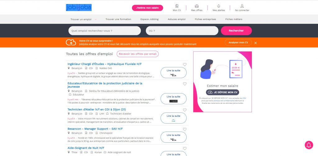
Task: Focus the Quel emploi recherchez-vous search field
Action: coord(105,31)
